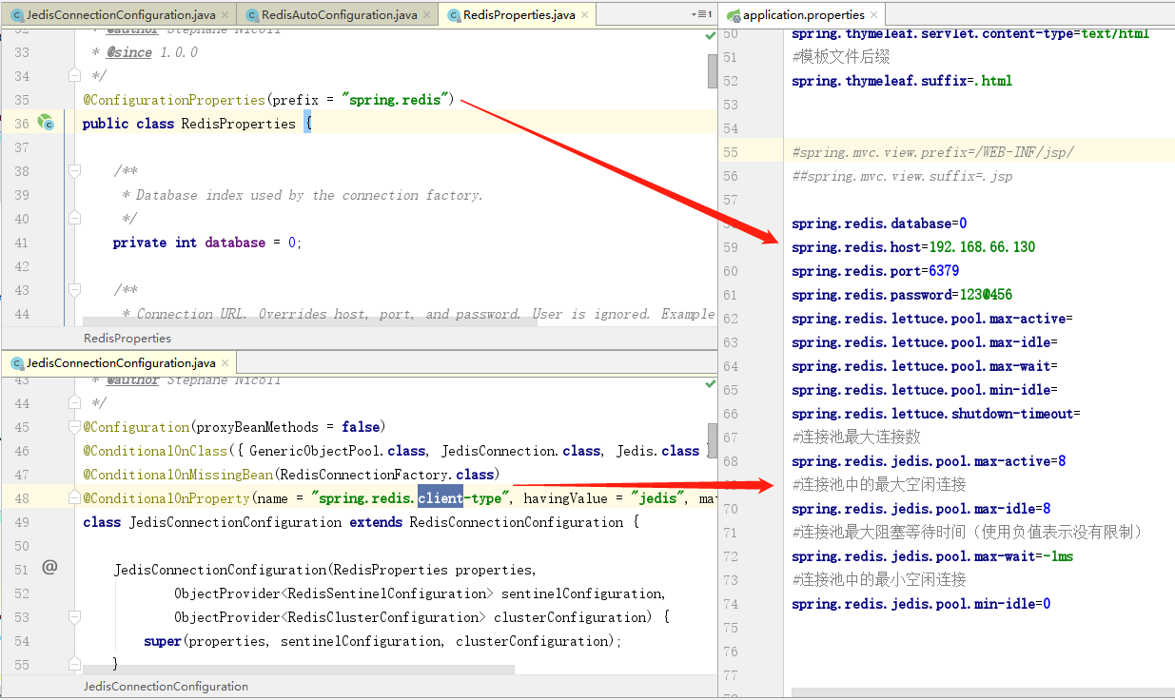Select the RedisProperties.java tab
Screen dimensions: 1175x700
[518, 15]
